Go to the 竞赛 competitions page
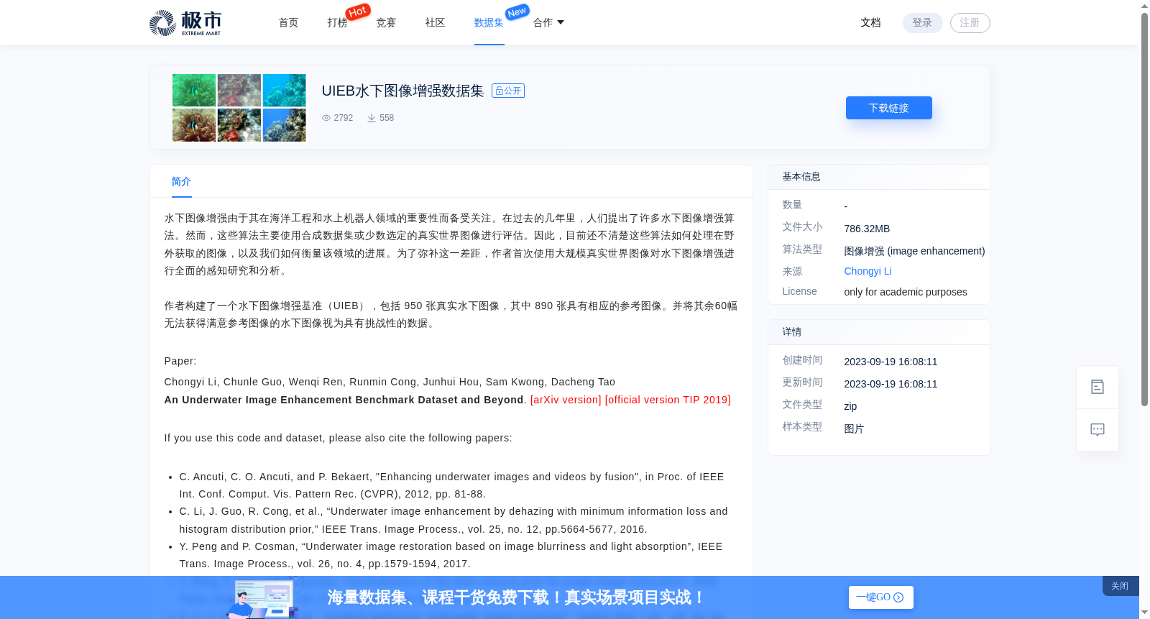The image size is (1150, 619). point(386,23)
